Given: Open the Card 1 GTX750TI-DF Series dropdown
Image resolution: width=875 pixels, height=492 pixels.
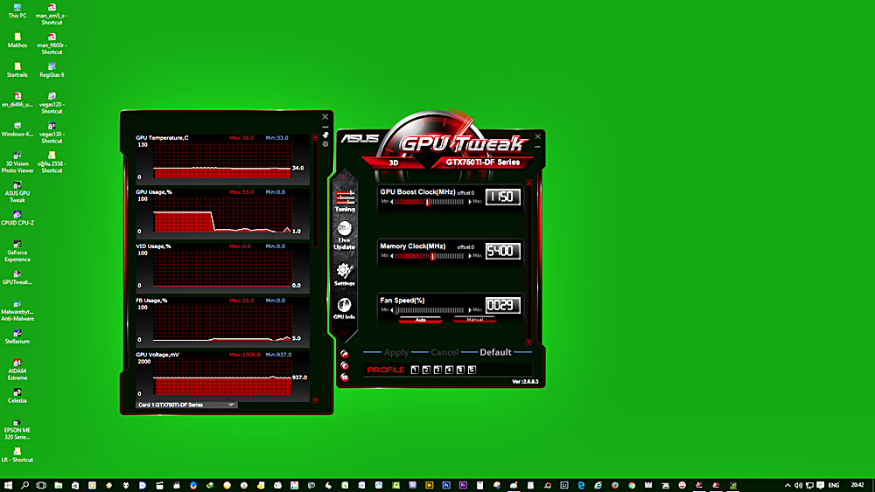Looking at the screenshot, I should [x=186, y=405].
